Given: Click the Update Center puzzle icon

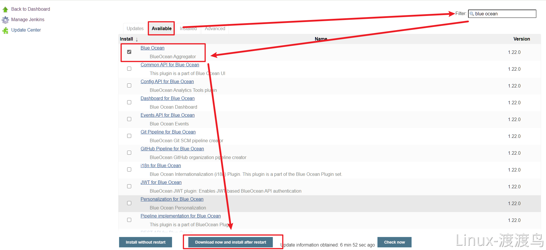Looking at the screenshot, I should pyautogui.click(x=5, y=30).
